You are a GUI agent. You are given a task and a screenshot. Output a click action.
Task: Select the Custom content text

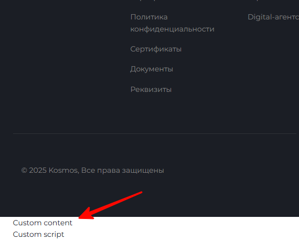[42, 223]
